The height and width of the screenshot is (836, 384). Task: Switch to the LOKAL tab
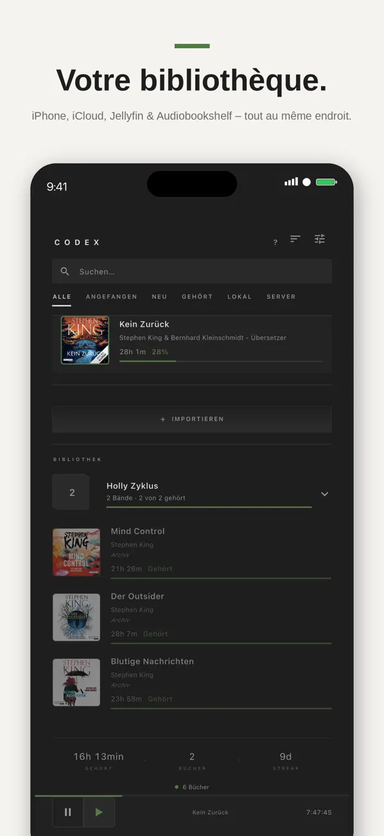pos(240,296)
